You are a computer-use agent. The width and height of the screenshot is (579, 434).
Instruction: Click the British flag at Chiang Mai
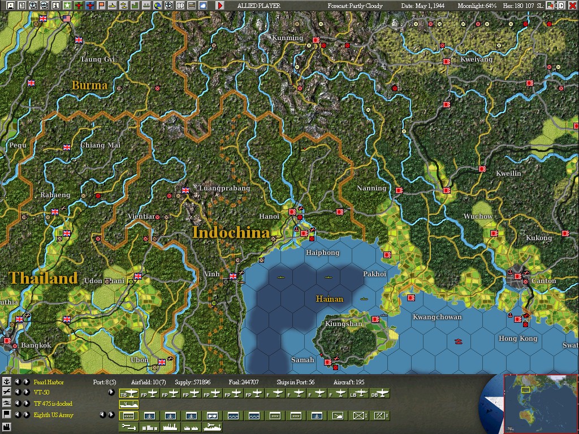coord(67,147)
